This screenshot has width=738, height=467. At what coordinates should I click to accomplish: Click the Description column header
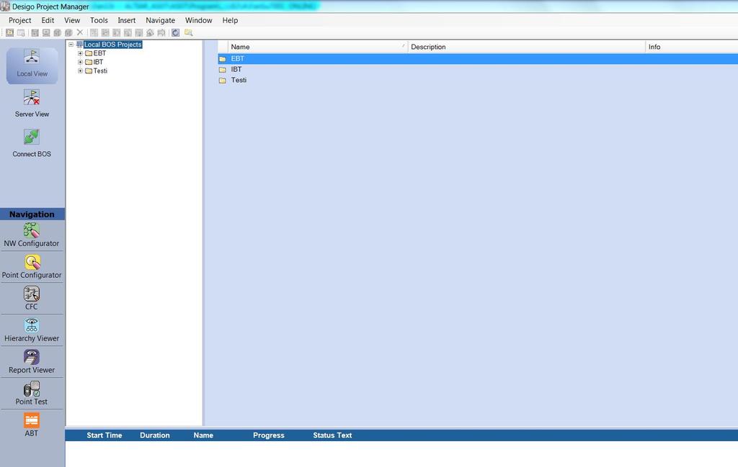coord(527,47)
